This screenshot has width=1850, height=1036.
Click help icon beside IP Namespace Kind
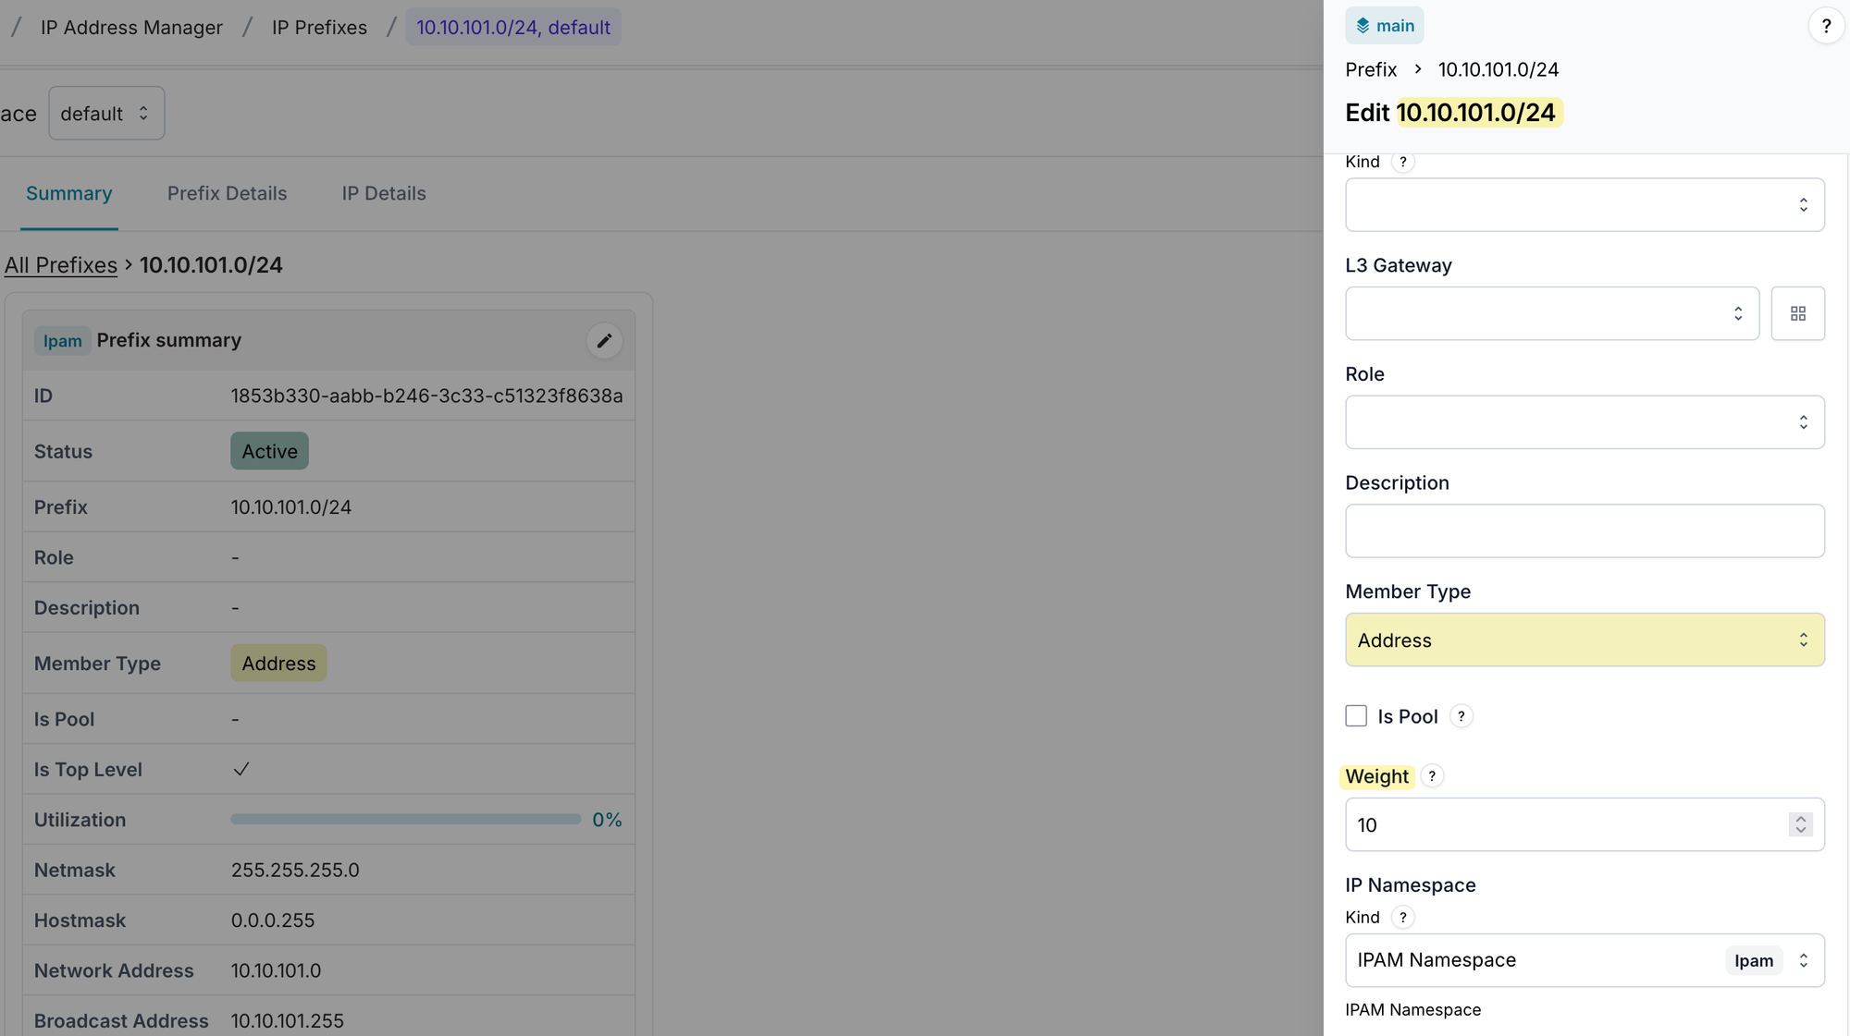pyautogui.click(x=1403, y=917)
